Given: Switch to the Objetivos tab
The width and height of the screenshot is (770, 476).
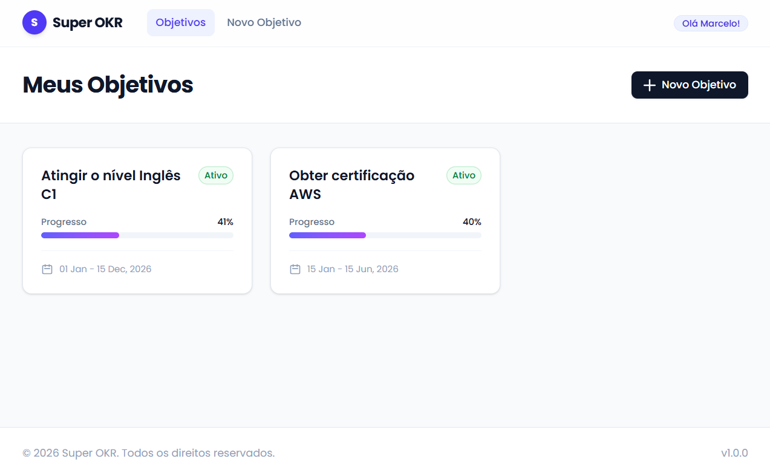Looking at the screenshot, I should (x=181, y=22).
